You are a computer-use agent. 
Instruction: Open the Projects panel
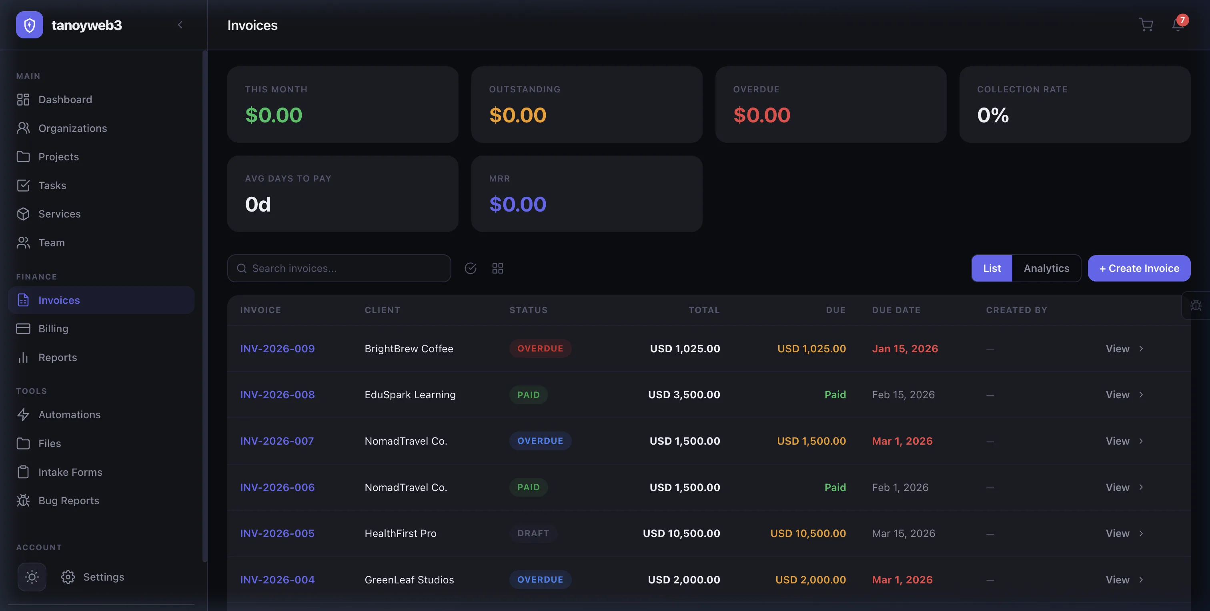tap(59, 156)
